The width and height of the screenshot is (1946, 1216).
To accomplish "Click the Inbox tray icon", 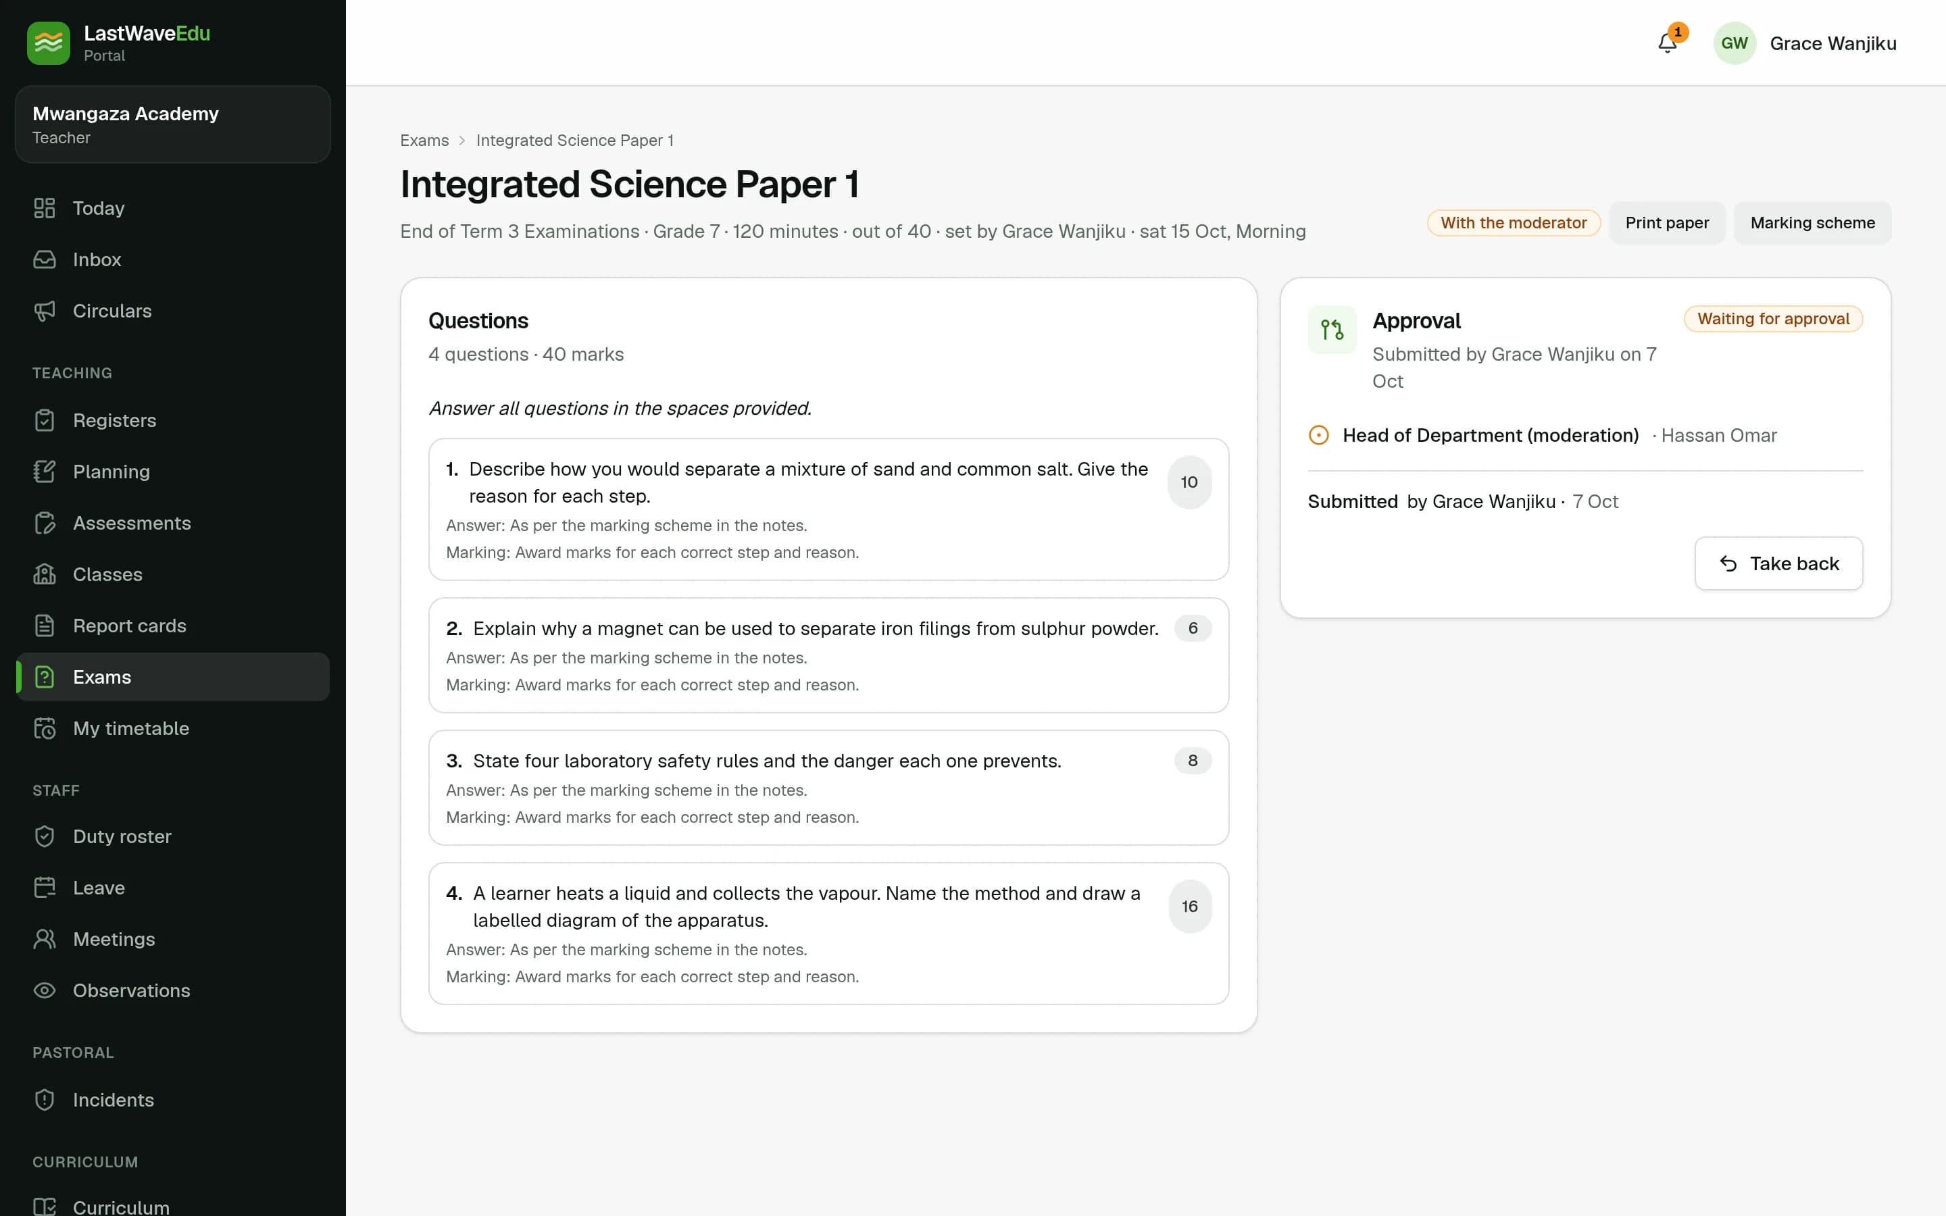I will click(44, 260).
